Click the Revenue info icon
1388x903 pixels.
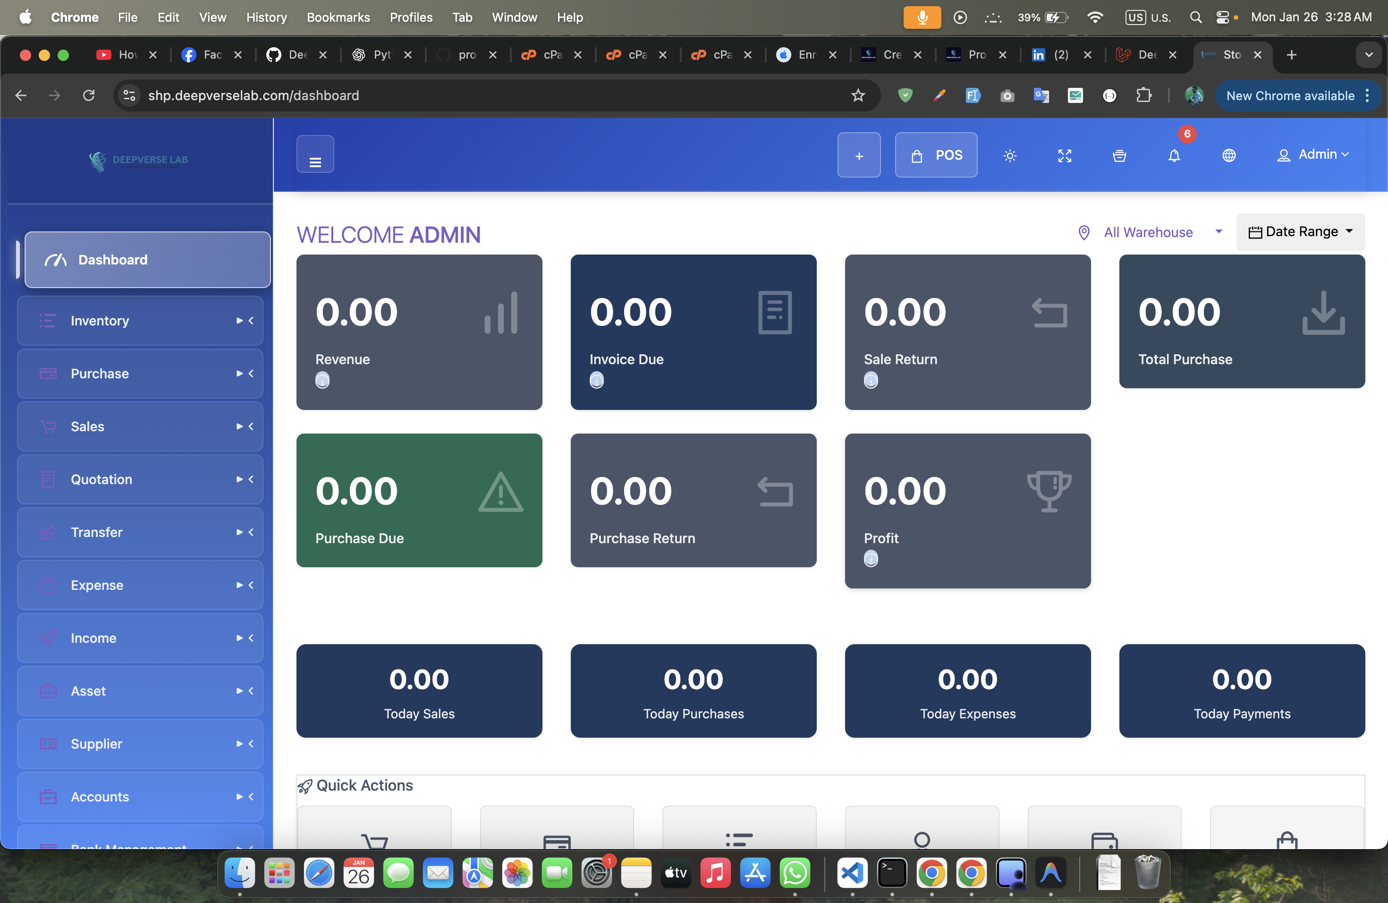322,380
